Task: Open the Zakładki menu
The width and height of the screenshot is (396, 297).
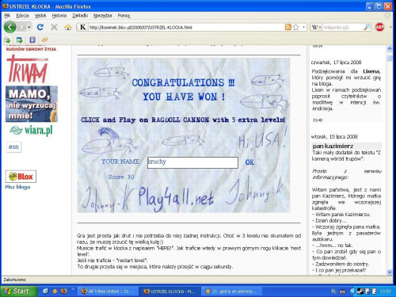Action: [x=80, y=16]
